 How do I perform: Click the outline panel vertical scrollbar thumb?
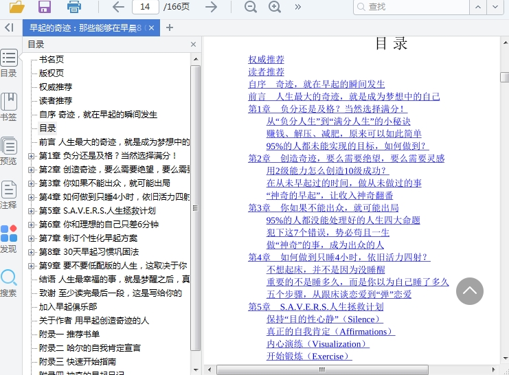click(x=195, y=208)
